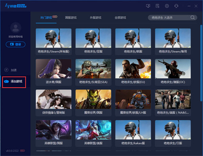Focus the game search field
The image size is (203, 156).
pos(173,18)
